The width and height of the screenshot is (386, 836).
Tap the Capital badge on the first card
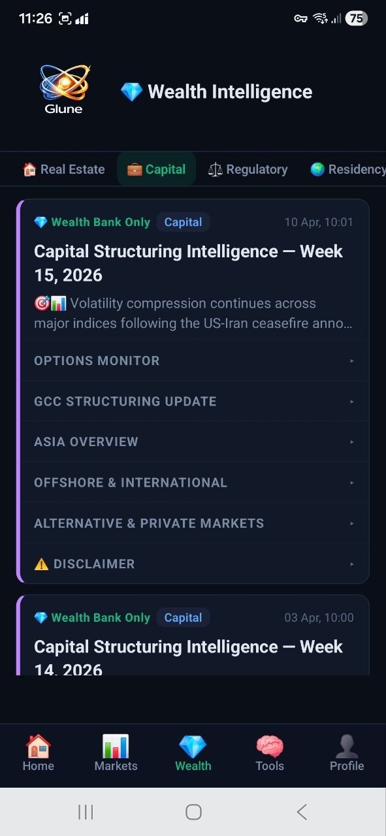(x=184, y=222)
